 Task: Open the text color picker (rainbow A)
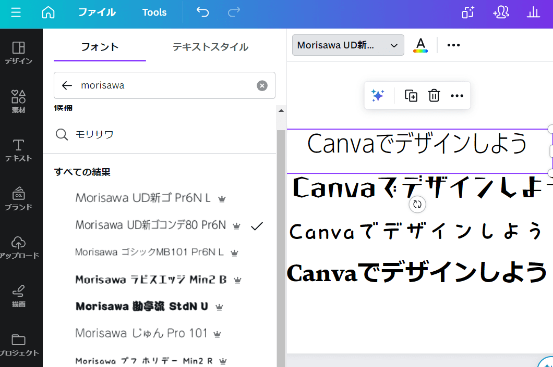coord(420,45)
